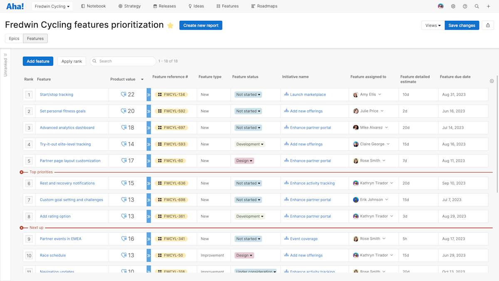Open the Strategy menu
This screenshot has width=499, height=281.
129,6
